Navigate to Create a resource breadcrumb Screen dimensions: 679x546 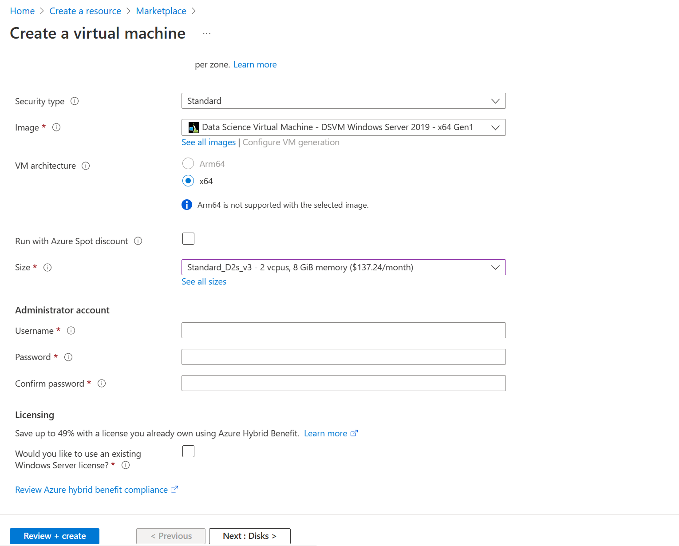tap(85, 11)
